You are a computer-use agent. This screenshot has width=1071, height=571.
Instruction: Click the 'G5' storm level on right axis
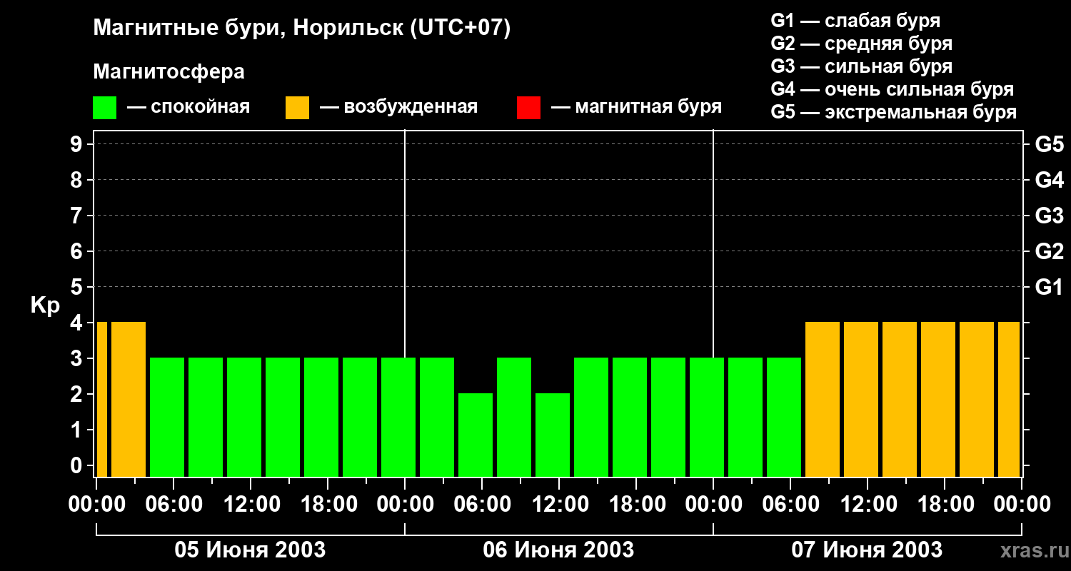pyautogui.click(x=1050, y=144)
